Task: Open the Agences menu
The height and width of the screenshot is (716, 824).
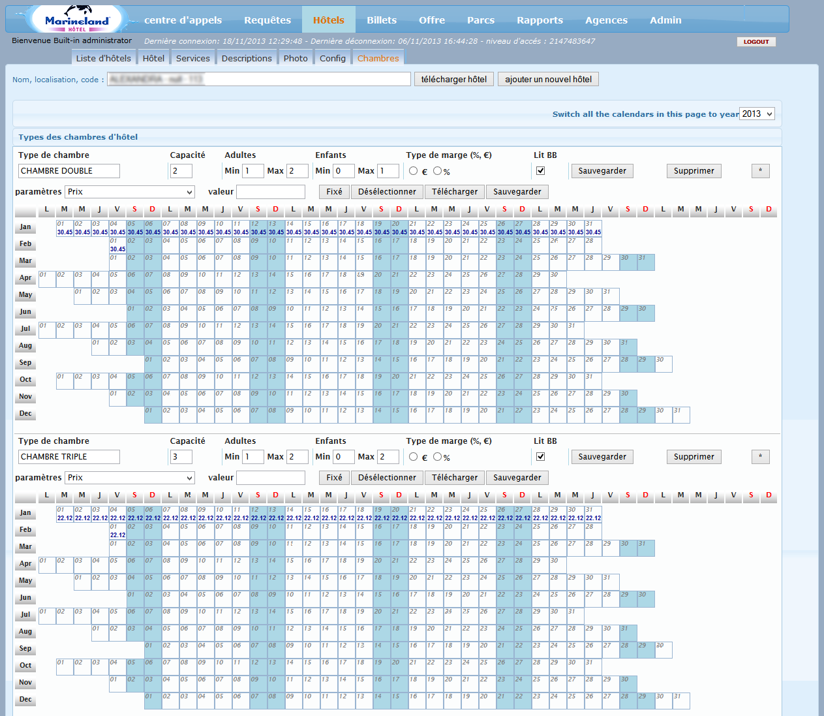Action: click(x=606, y=20)
